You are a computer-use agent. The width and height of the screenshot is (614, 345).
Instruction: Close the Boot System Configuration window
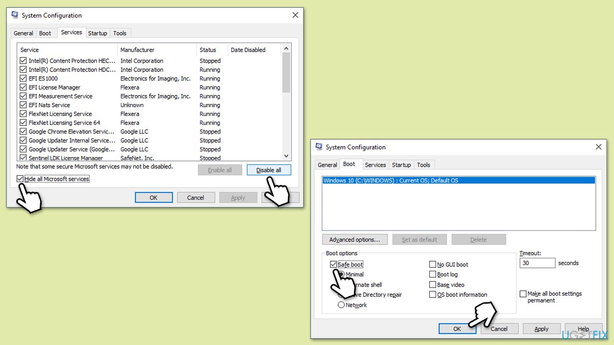coord(598,147)
